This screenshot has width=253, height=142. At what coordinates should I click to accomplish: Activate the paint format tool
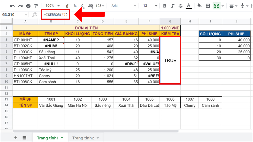(36, 6)
